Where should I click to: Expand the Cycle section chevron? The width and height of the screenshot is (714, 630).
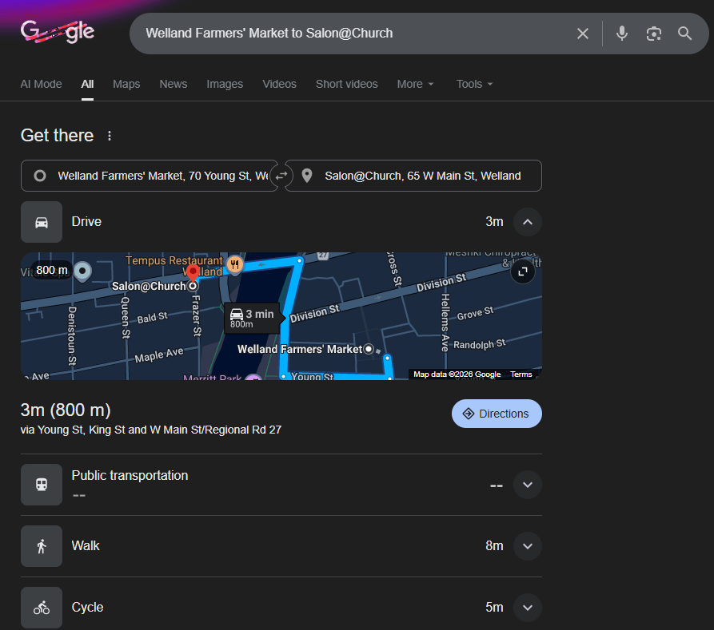coord(527,608)
